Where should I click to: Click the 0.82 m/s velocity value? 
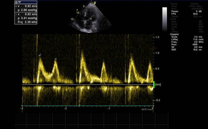click(x=31, y=6)
